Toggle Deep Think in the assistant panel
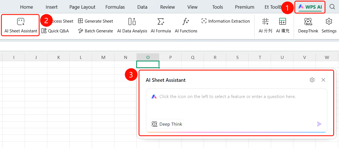 167,124
